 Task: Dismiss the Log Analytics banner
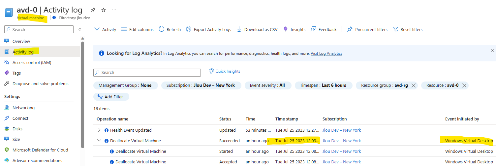[492, 50]
